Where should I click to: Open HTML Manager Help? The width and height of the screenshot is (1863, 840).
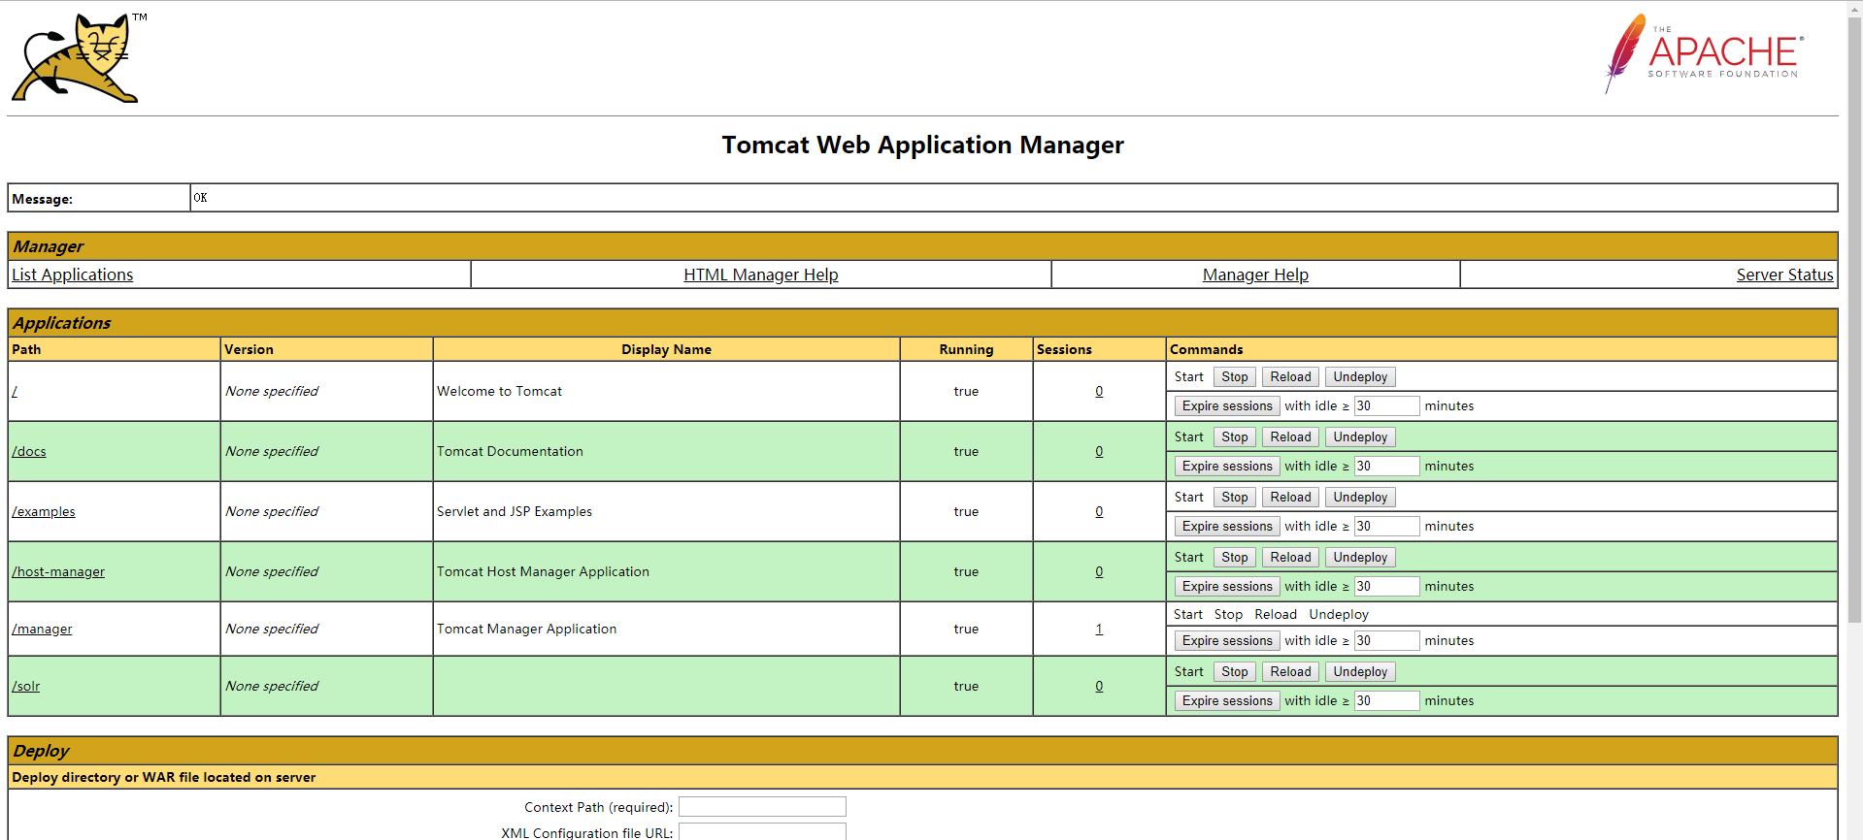point(761,275)
